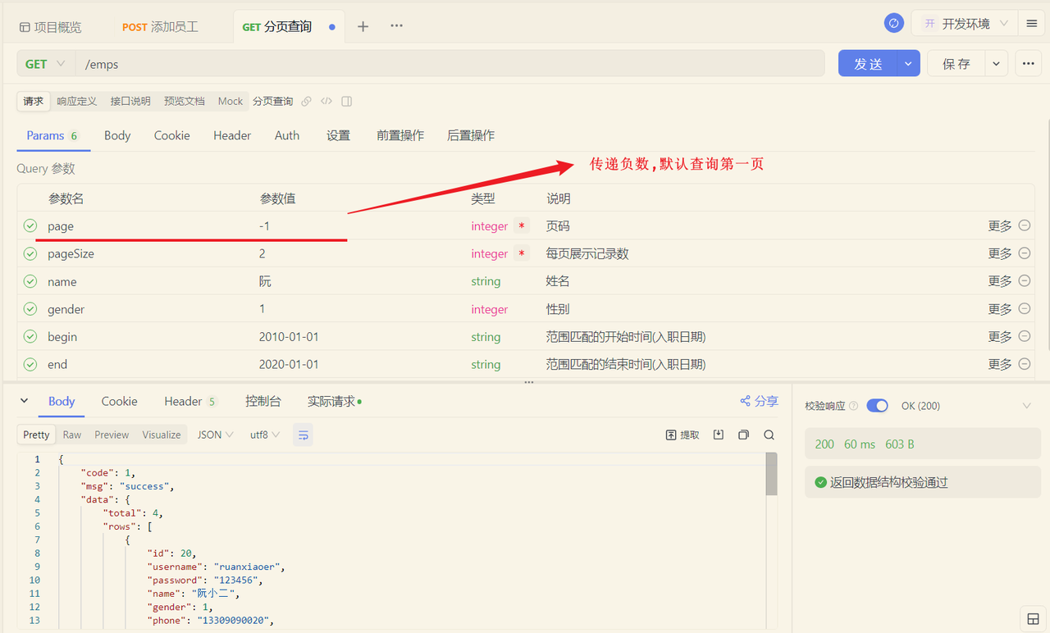
Task: Download response using the save icon
Action: 719,435
